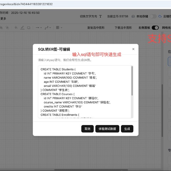Click 复制选中图形 in toolbar

[96, 28]
